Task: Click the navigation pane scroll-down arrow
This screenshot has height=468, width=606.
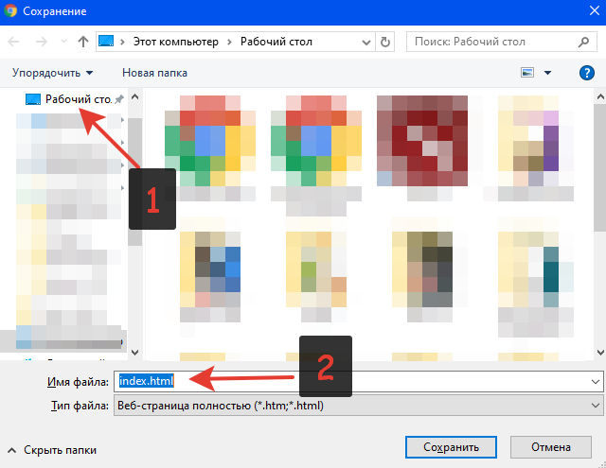Action: 134,353
